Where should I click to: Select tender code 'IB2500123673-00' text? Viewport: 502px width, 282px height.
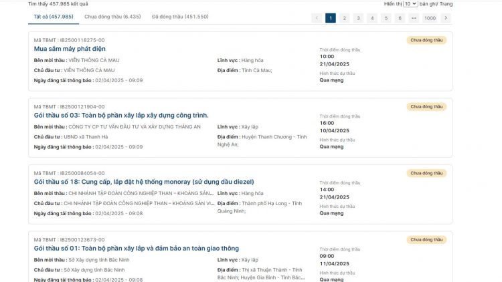(x=82, y=239)
